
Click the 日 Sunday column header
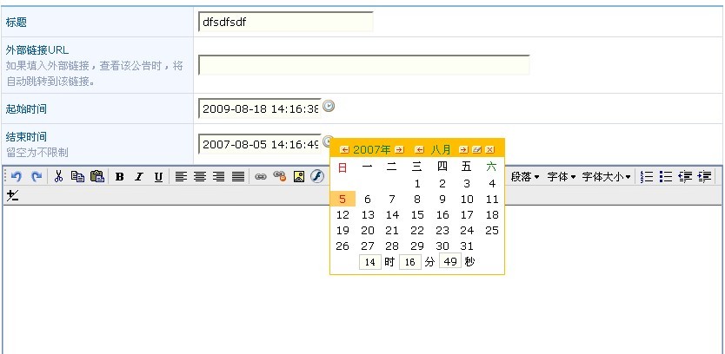click(343, 167)
